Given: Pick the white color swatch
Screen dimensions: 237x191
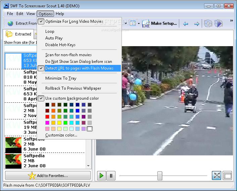Looking at the screenshot, I should (x=90, y=129).
